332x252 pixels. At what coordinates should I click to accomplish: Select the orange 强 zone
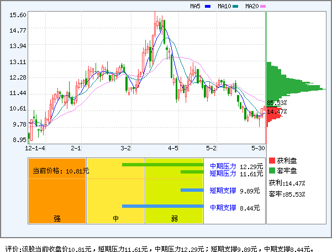[x=57, y=199]
